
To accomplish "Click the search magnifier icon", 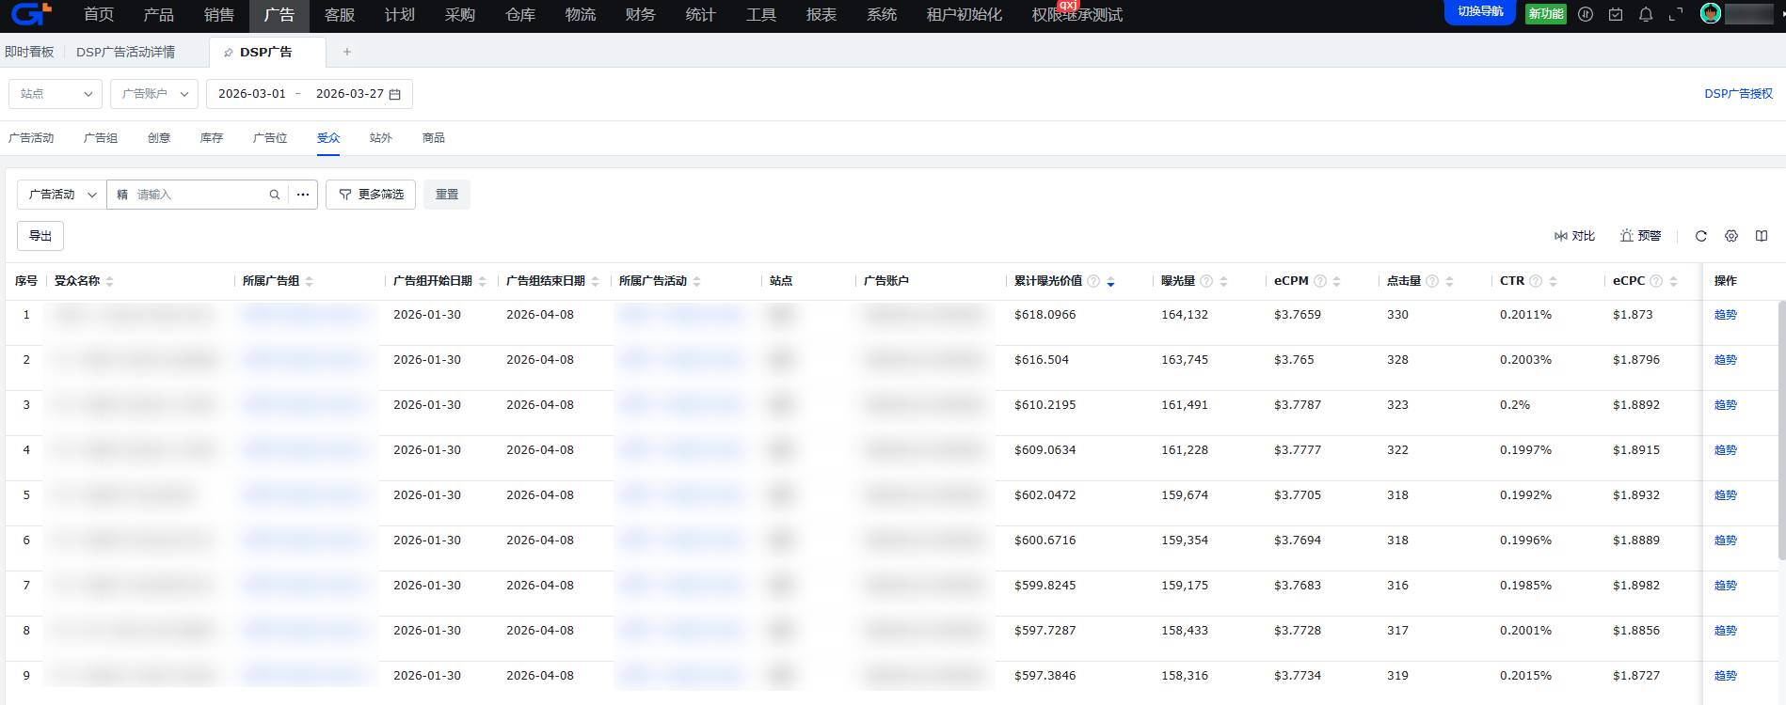I will click(x=275, y=195).
